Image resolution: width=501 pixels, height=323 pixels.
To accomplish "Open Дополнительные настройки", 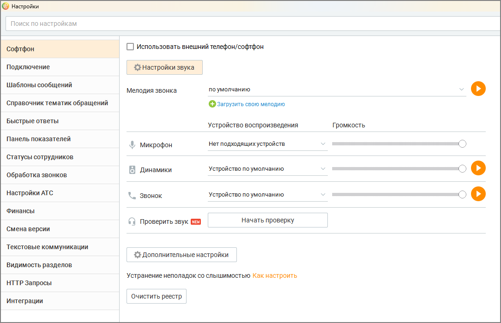I will (181, 255).
